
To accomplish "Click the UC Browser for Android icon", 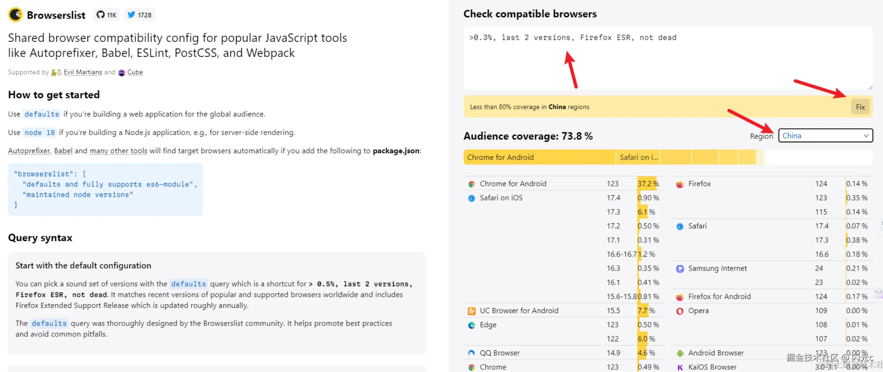I will click(x=472, y=311).
